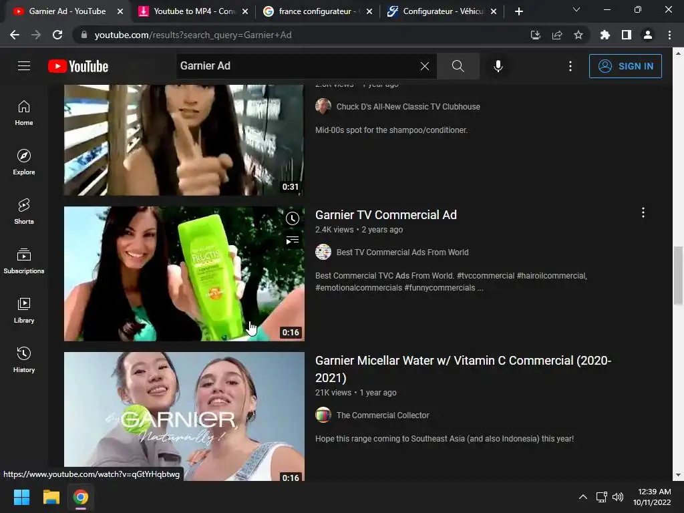The width and height of the screenshot is (684, 513).
Task: Bookmark this page with the star
Action: (x=578, y=35)
